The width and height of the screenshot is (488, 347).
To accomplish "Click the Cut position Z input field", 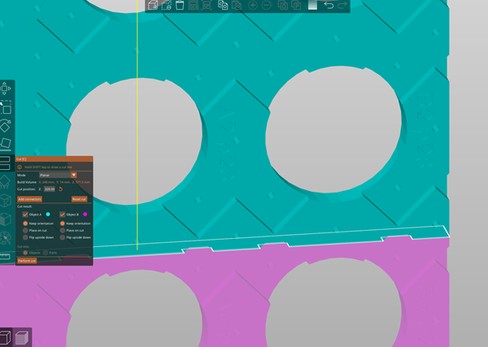I will (49, 189).
